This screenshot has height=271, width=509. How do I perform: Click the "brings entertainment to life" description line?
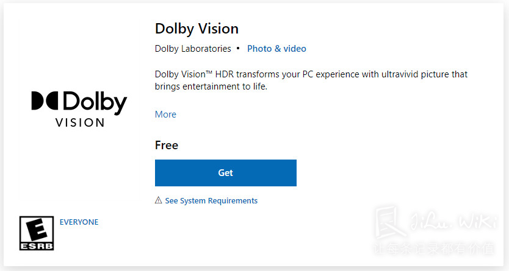pyautogui.click(x=211, y=86)
